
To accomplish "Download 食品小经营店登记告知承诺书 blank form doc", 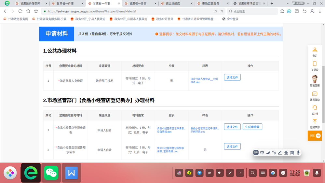I will click(170, 149).
